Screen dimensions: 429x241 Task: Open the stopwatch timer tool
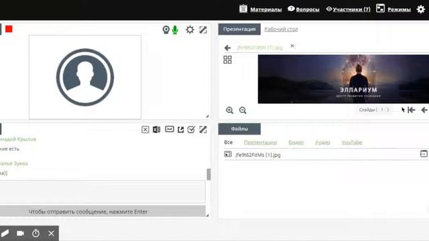[36, 234]
